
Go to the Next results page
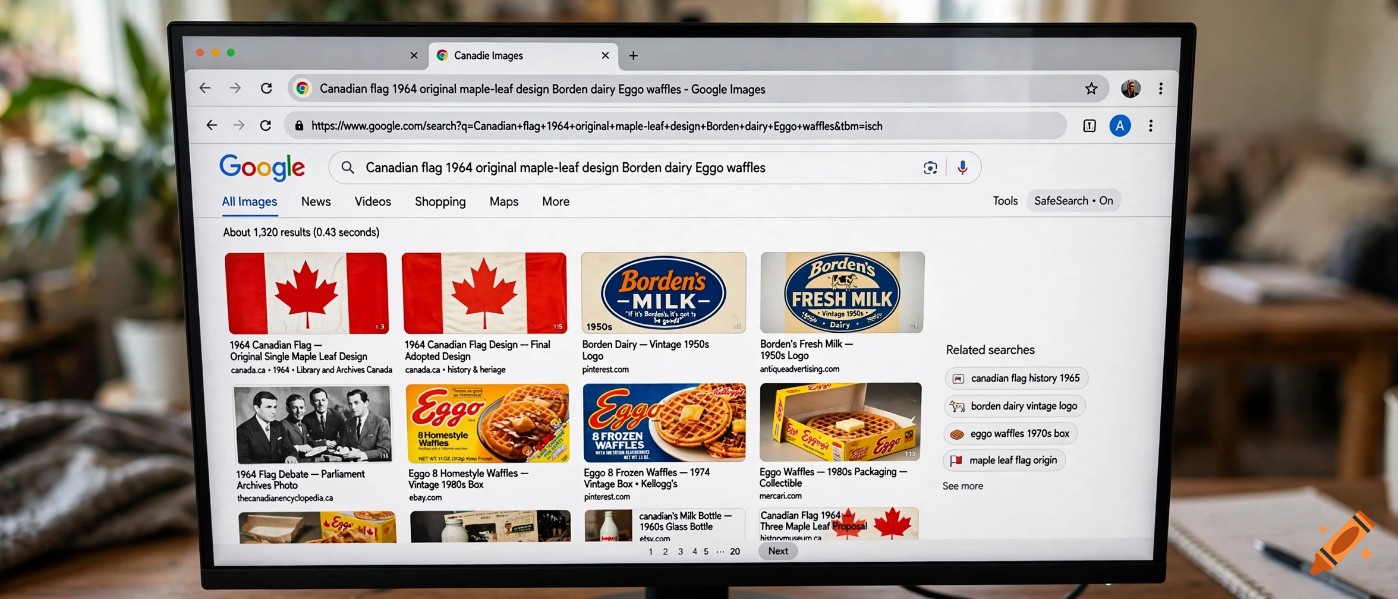pos(778,551)
